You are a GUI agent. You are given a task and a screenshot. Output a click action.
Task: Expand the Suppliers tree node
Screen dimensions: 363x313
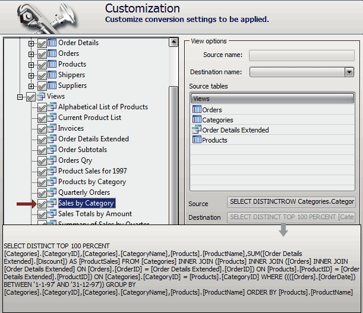click(x=31, y=86)
